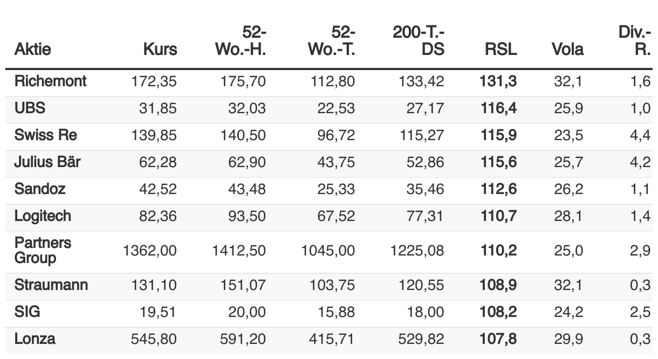This screenshot has height=359, width=658.
Task: Open the Lonza stock entry
Action: pyautogui.click(x=35, y=339)
